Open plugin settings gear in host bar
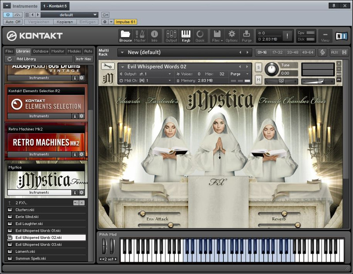The height and width of the screenshot is (274, 353). pyautogui.click(x=105, y=22)
